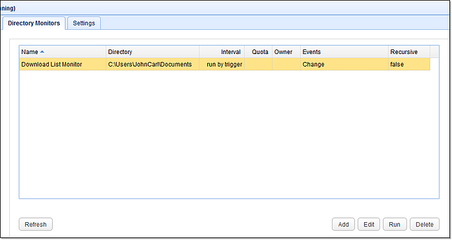Sort by the Interval column header
Image resolution: width=452 pixels, height=240 pixels.
pyautogui.click(x=222, y=52)
